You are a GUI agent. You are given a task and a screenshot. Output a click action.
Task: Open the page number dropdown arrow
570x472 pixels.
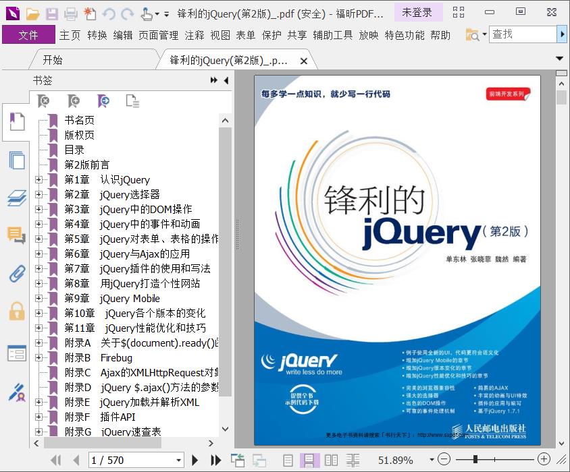point(178,461)
